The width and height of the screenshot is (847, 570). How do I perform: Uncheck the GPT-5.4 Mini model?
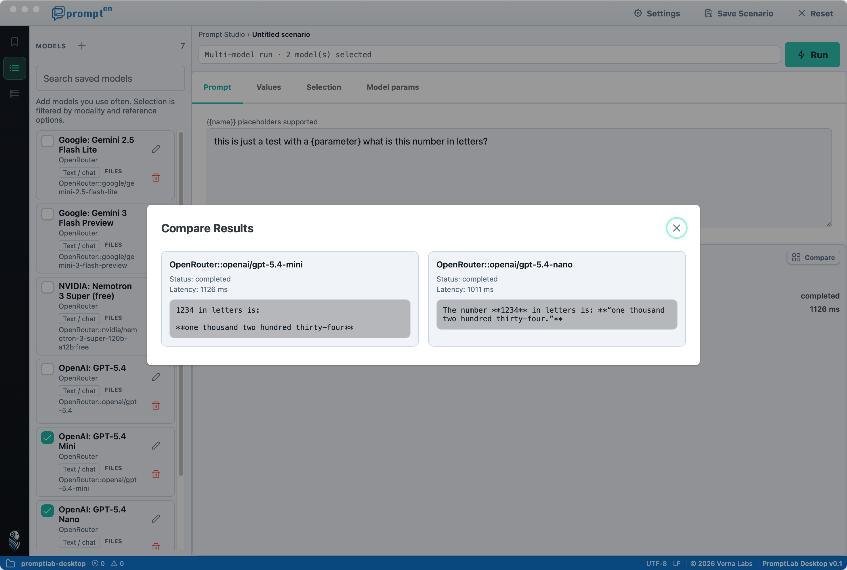click(x=47, y=438)
